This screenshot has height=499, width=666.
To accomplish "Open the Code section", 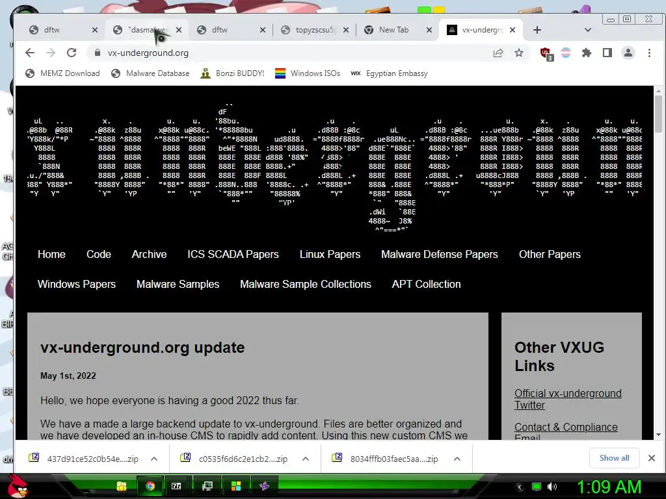I will [99, 254].
